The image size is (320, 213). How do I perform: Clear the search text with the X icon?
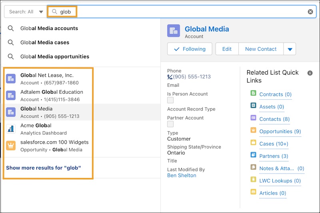click(310, 12)
